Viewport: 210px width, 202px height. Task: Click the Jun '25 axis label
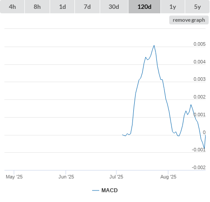[x=66, y=177]
